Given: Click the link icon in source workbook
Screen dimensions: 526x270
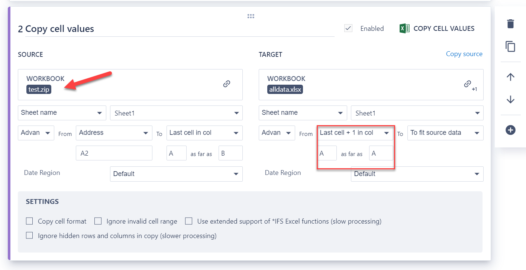Looking at the screenshot, I should click(x=226, y=84).
